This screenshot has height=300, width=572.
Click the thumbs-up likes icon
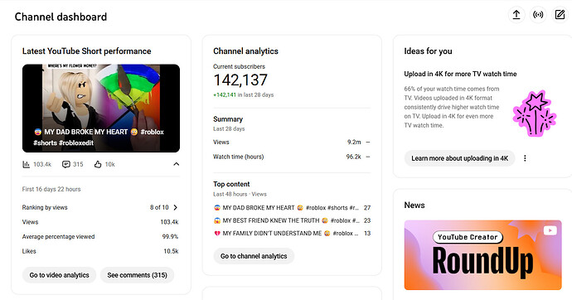tap(98, 164)
